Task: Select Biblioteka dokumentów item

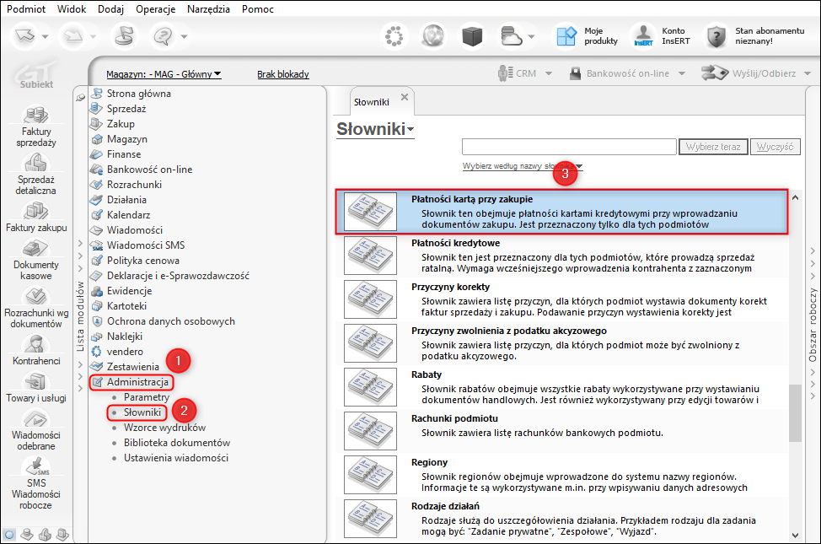Action: click(x=176, y=443)
